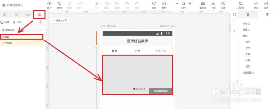The height and width of the screenshot is (109, 277).
Task: Click the 分享 share icon
Action: coord(223,4)
